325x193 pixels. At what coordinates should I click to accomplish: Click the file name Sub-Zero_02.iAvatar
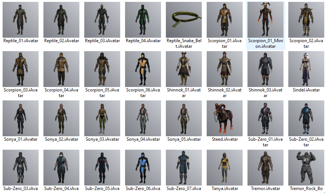click(306, 142)
